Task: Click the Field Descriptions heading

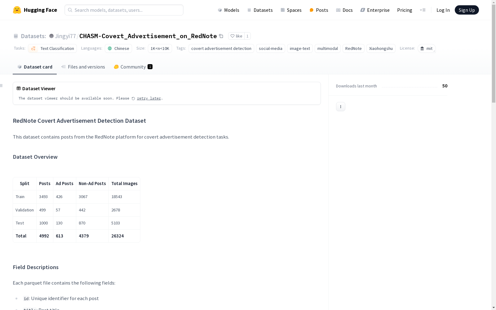Action: (36, 267)
